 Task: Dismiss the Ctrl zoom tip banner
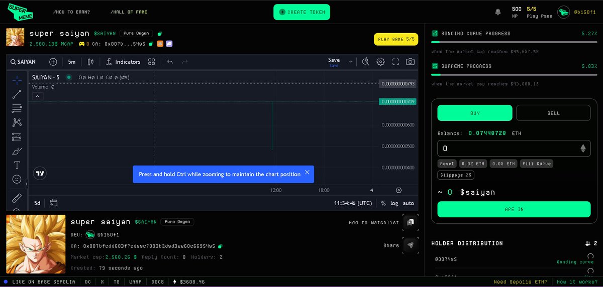[x=307, y=173]
